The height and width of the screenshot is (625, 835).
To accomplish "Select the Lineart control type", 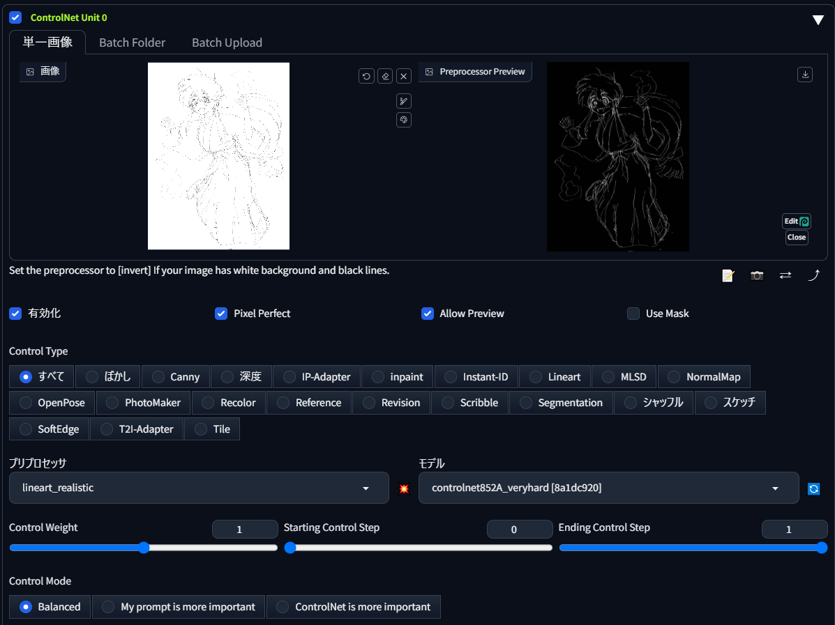I will (x=555, y=376).
